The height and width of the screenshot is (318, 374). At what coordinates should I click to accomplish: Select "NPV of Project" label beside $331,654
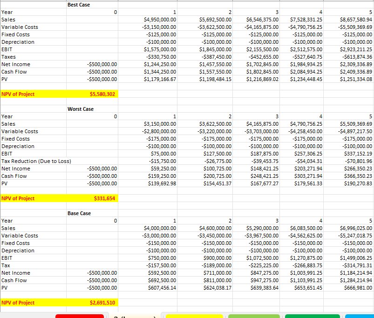(18, 198)
